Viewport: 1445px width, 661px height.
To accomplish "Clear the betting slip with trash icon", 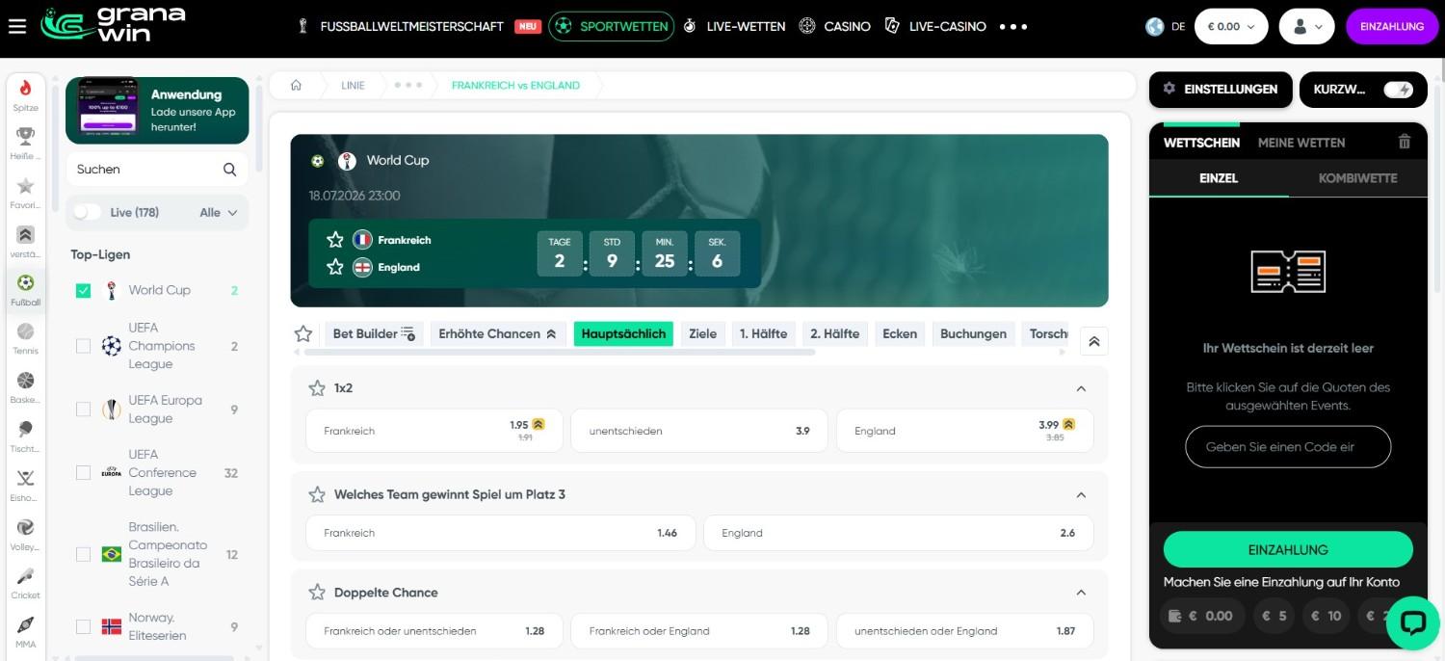I will tap(1405, 142).
